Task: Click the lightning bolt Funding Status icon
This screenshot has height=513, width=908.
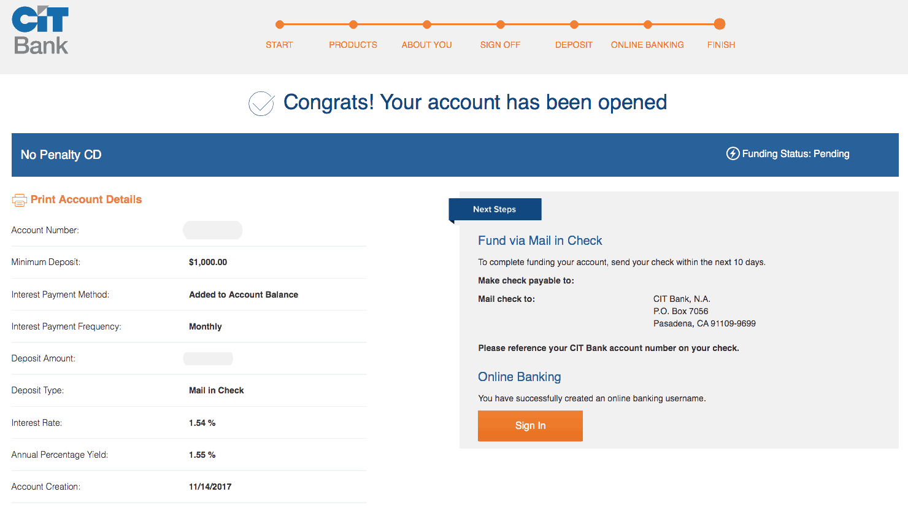Action: click(x=733, y=153)
